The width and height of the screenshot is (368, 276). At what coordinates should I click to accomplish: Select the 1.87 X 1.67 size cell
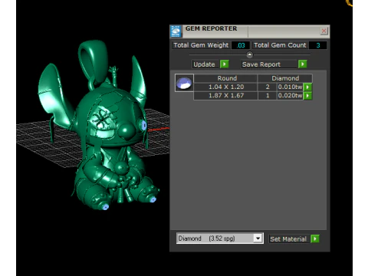pos(226,96)
